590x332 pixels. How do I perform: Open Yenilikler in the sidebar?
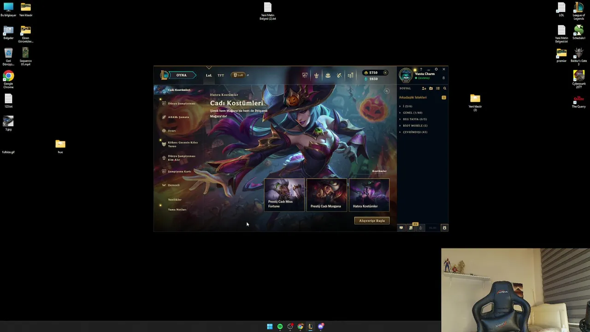175,200
